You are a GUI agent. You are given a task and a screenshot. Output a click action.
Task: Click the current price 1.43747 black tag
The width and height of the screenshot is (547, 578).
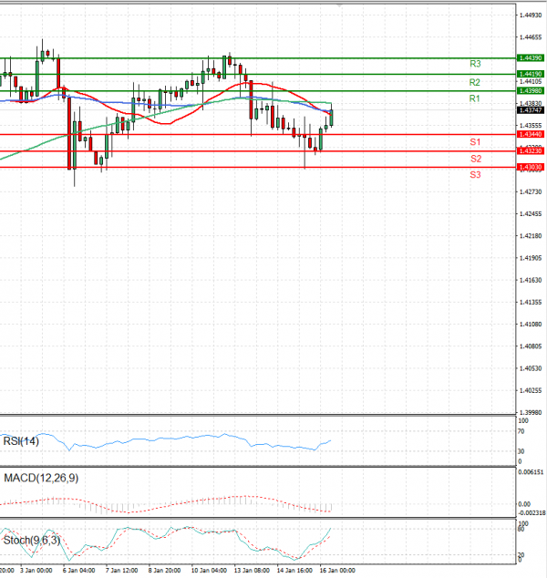tap(530, 110)
